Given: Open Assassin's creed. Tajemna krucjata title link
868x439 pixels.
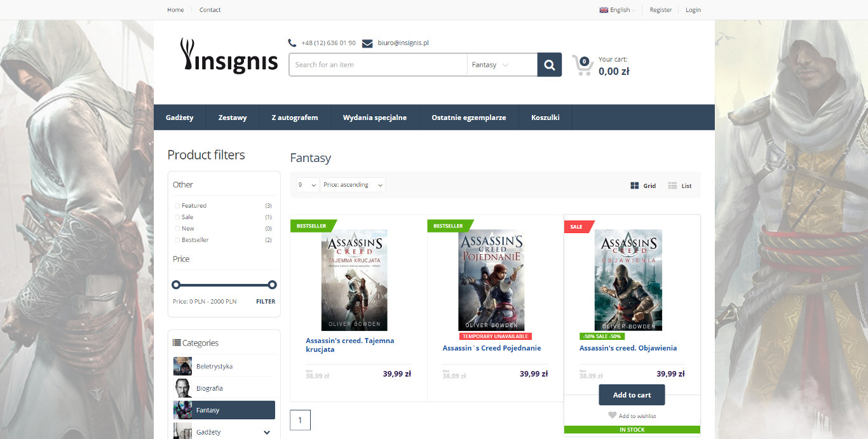Looking at the screenshot, I should click(x=350, y=345).
